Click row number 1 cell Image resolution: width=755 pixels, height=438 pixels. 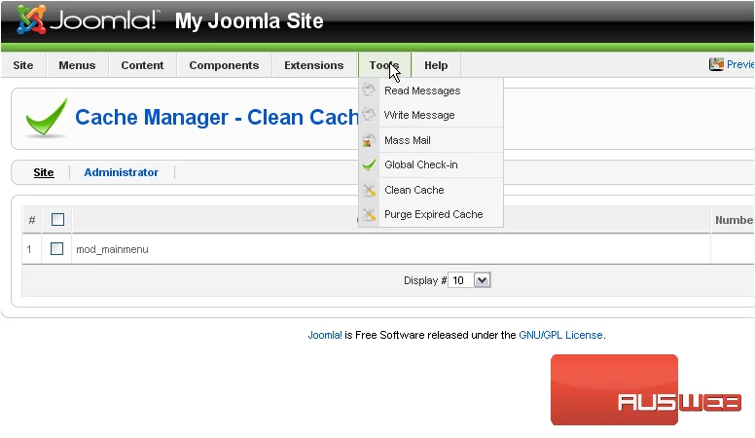[x=29, y=249]
